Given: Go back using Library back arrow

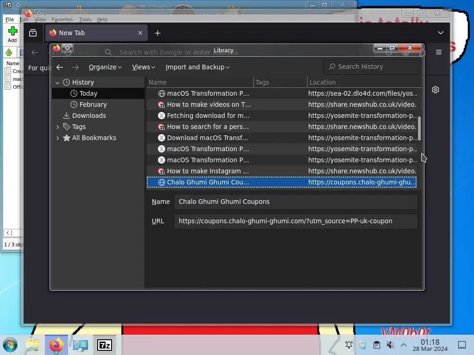Looking at the screenshot, I should 60,67.
